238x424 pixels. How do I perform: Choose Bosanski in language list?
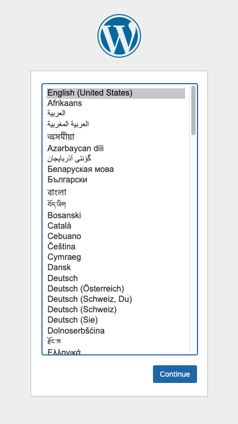click(116, 216)
